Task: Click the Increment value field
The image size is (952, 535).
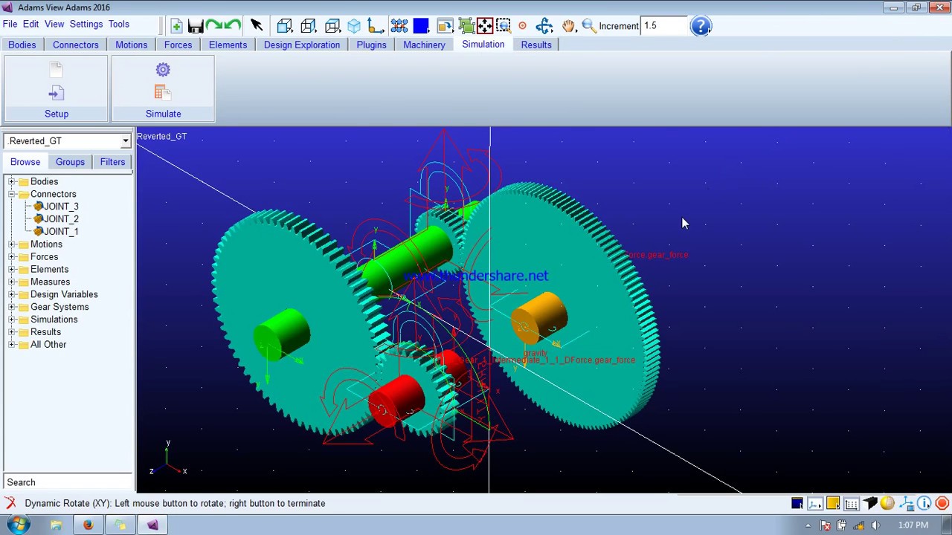Action: tap(664, 26)
